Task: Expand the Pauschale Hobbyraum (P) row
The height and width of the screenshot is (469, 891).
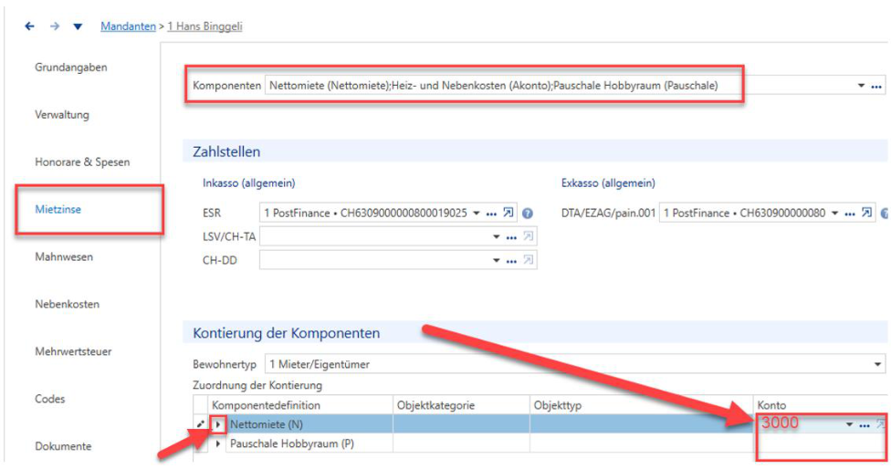Action: pyautogui.click(x=217, y=443)
